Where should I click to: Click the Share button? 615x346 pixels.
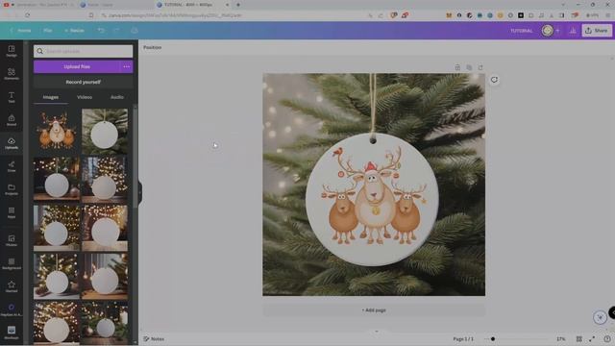(597, 31)
